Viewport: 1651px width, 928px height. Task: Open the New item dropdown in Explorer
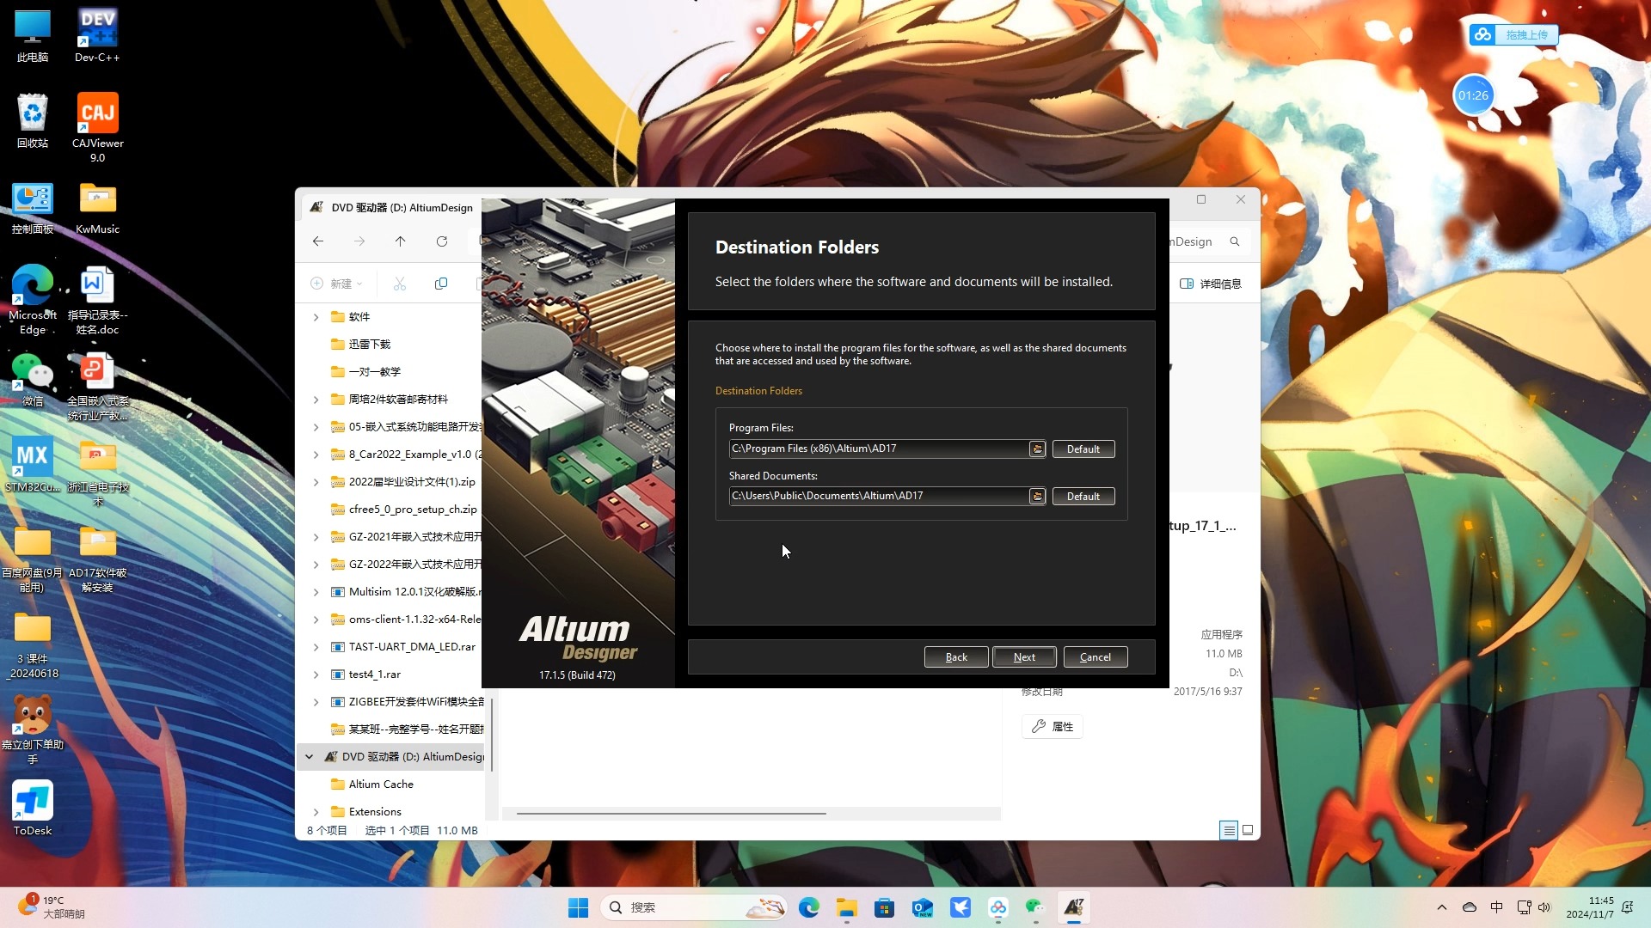pyautogui.click(x=336, y=284)
